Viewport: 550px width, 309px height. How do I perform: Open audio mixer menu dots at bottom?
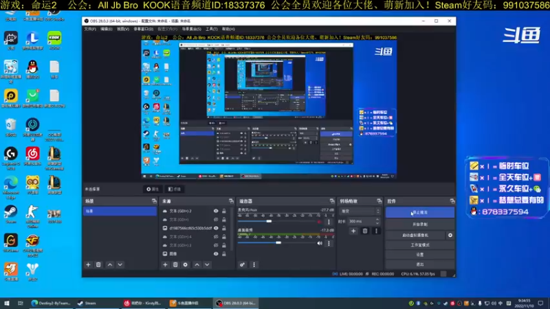tap(254, 265)
